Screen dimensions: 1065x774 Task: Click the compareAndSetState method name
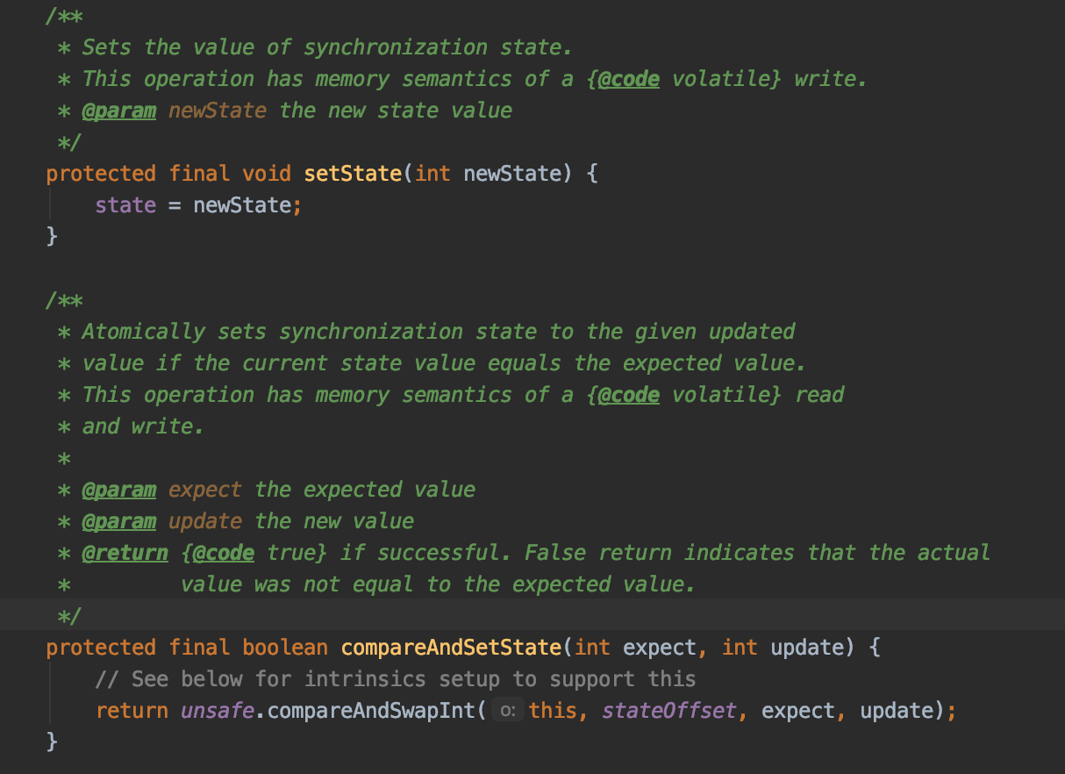[451, 648]
